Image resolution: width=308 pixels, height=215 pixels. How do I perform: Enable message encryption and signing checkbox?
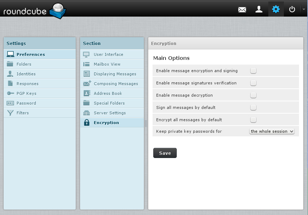[253, 71]
